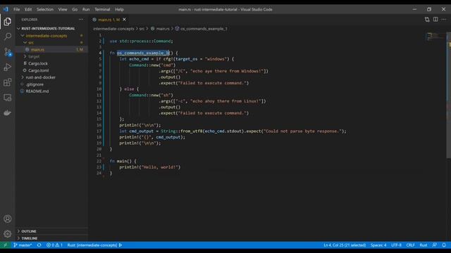Screen dimensions: 451x253
Task: Click the feedback icon in status bar
Action: pos(435,245)
